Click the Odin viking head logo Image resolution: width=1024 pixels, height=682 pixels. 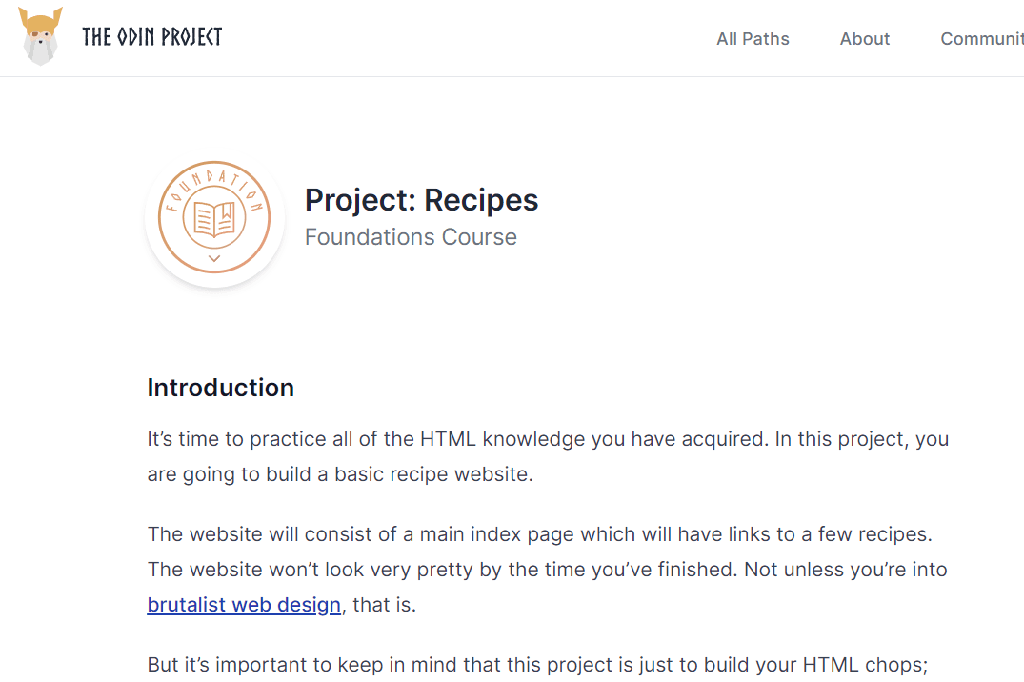[x=40, y=37]
